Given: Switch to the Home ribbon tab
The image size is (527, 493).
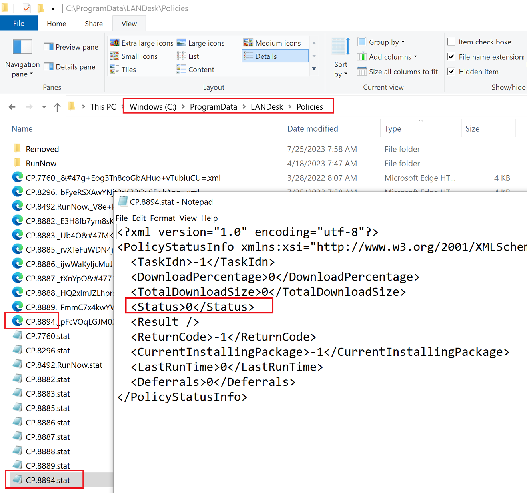Looking at the screenshot, I should 56,23.
